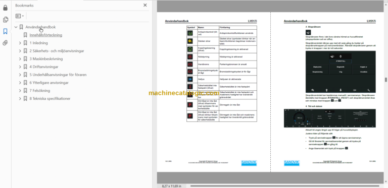The width and height of the screenshot is (388, 188).
Task: Click bookmark icon beside 3 Maskinbeskrivning
Action: click(25, 59)
